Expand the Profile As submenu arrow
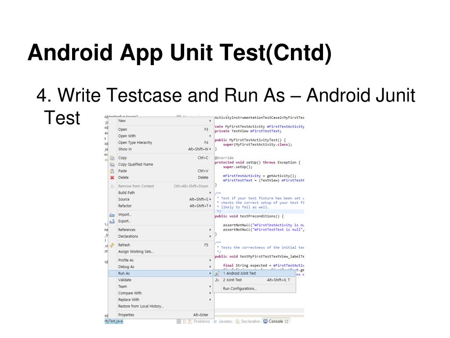 [210, 261]
